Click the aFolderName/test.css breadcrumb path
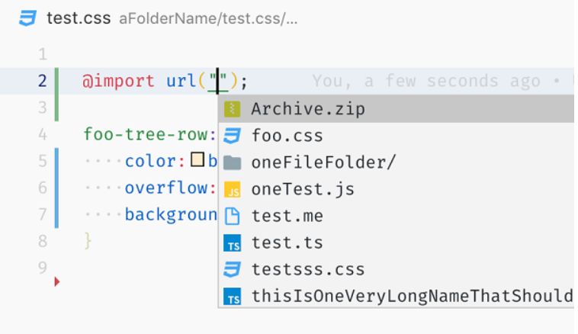578x334 pixels. [x=207, y=18]
